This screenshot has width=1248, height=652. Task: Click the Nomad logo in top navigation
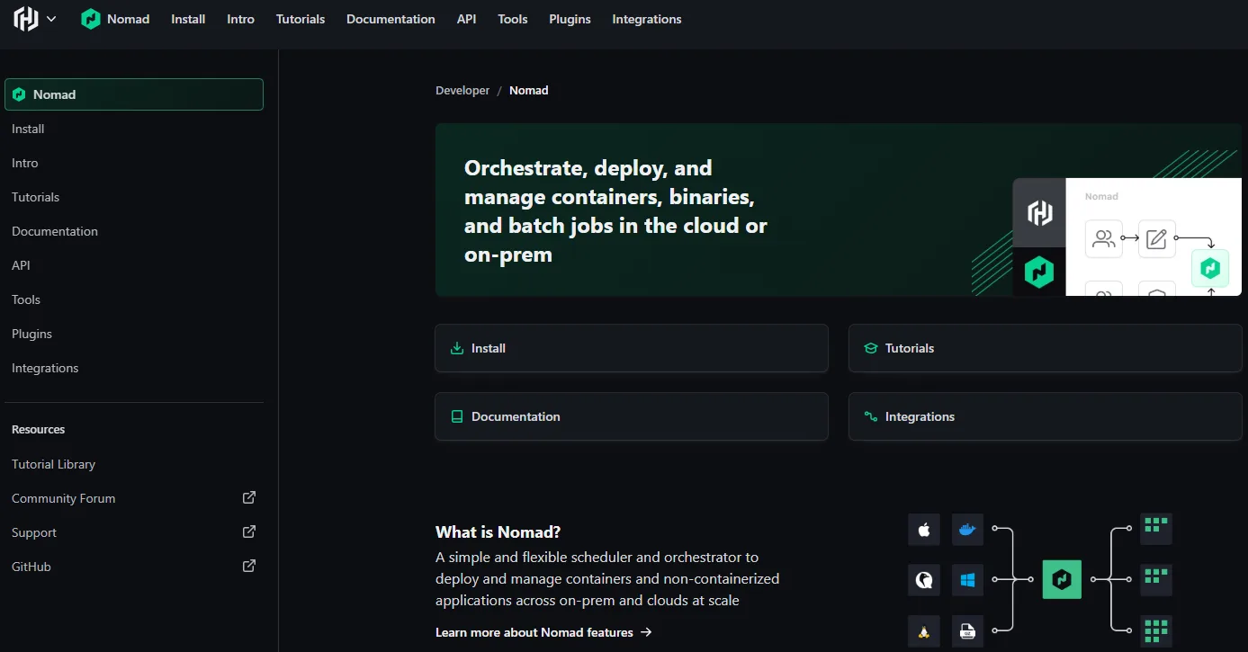click(91, 19)
